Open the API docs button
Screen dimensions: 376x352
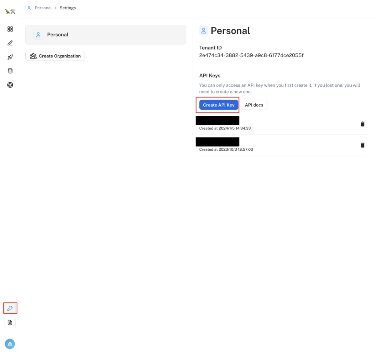point(254,105)
